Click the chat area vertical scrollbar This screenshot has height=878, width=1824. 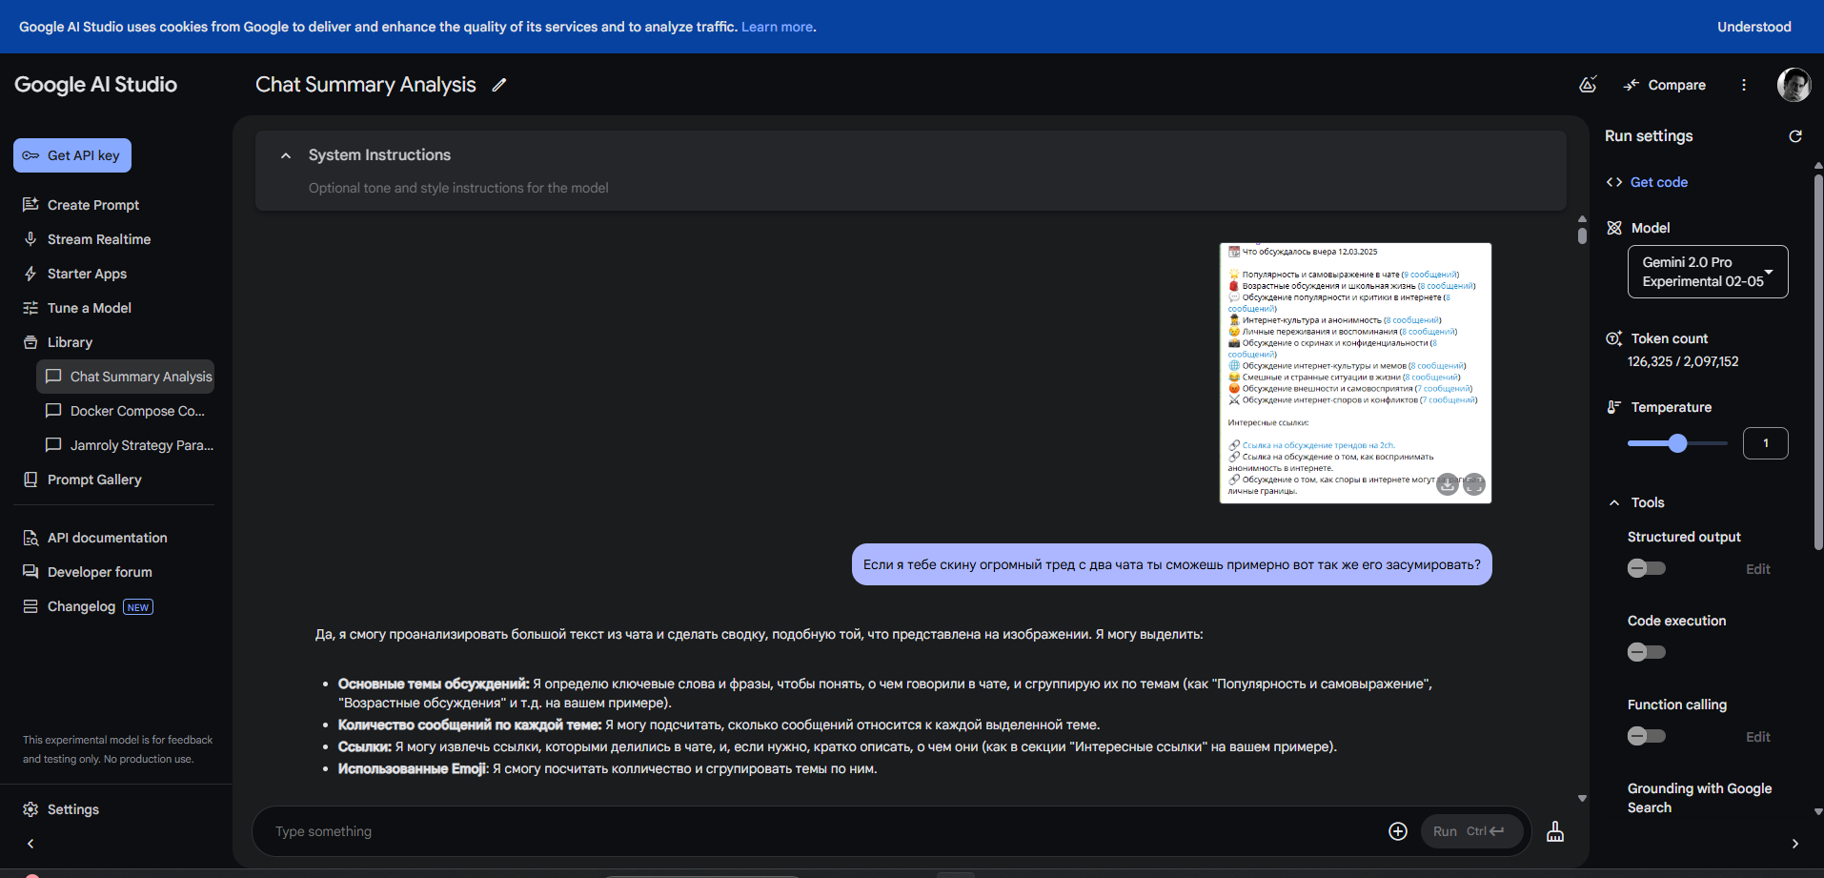tap(1582, 235)
